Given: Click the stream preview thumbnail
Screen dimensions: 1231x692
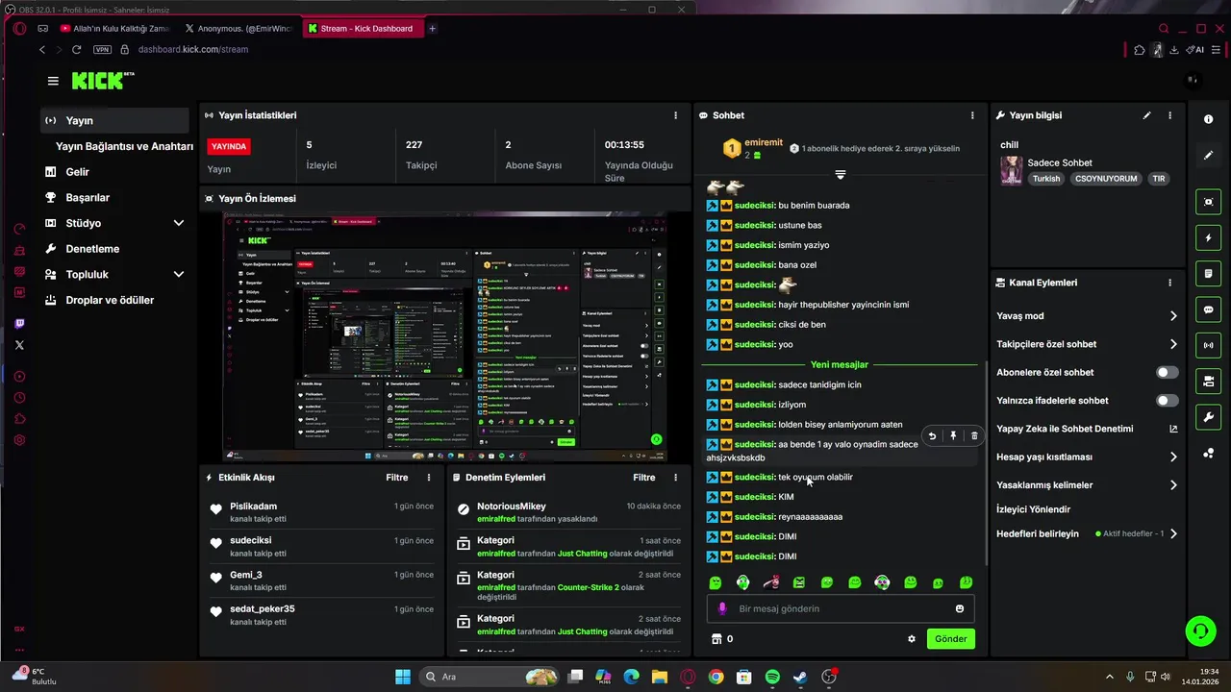Looking at the screenshot, I should click(x=445, y=336).
